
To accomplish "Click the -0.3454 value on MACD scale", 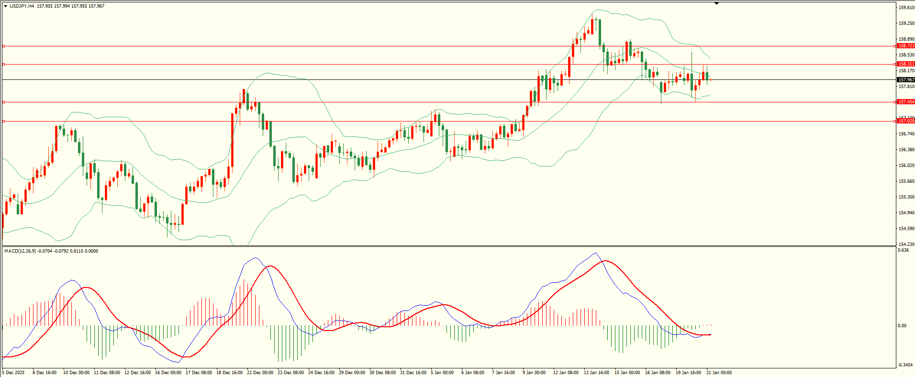I will click(904, 365).
